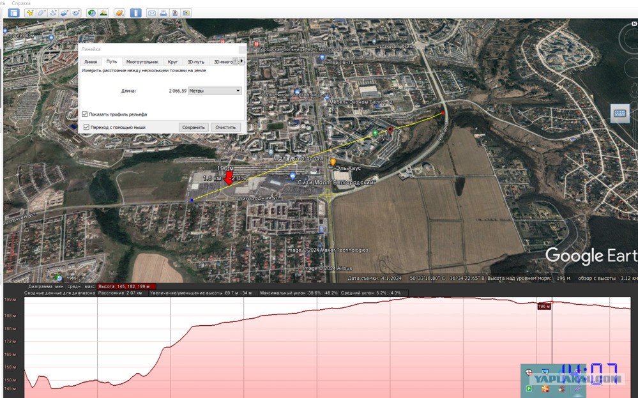Click the green map pin near ЛУЧ
Image resolution: width=638 pixels, height=398 pixels.
click(375, 133)
